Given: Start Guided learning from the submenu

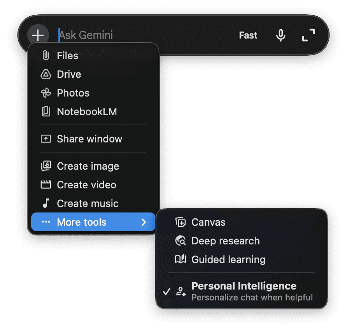Looking at the screenshot, I should (x=228, y=260).
